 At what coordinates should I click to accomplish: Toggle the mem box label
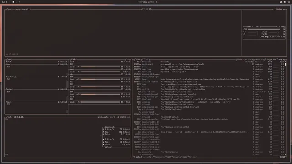pos(10,59)
